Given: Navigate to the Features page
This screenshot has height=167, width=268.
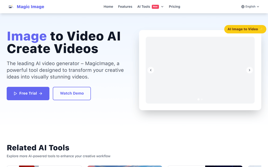Looking at the screenshot, I should tap(125, 7).
